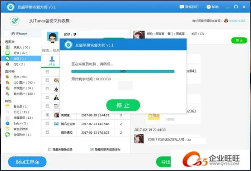
Task: Click the contacts icon beside 联系人
Action: pyautogui.click(x=8, y=47)
